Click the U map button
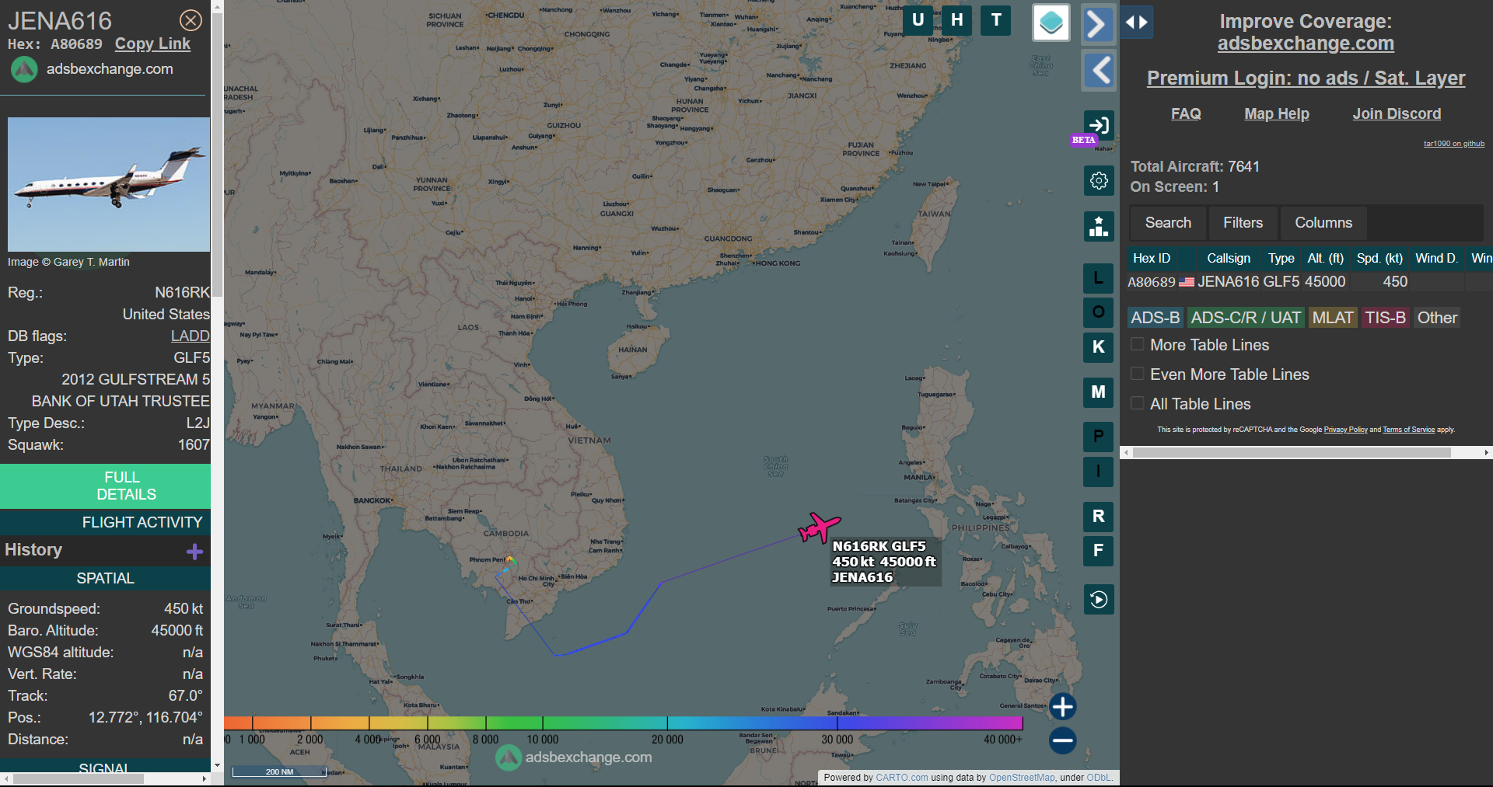The image size is (1493, 787). coord(918,20)
